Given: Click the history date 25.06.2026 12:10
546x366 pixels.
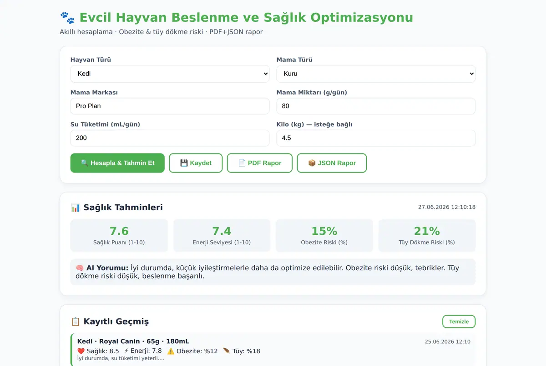Looking at the screenshot, I should [448, 341].
